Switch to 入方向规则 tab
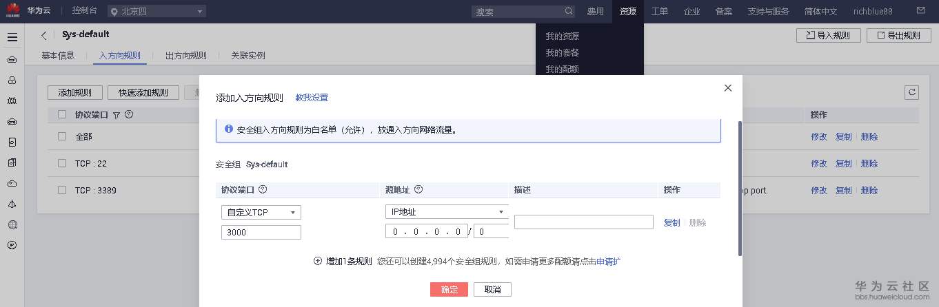 click(119, 55)
